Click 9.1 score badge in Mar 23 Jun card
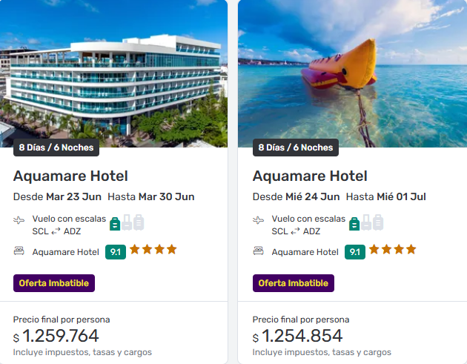Image resolution: width=467 pixels, height=364 pixels. [116, 251]
